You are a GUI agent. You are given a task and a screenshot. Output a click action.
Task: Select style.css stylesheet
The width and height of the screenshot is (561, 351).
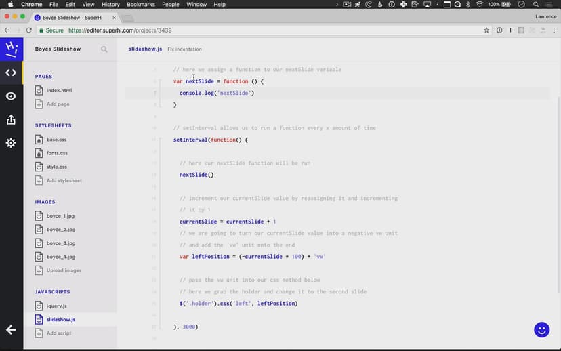pos(57,167)
